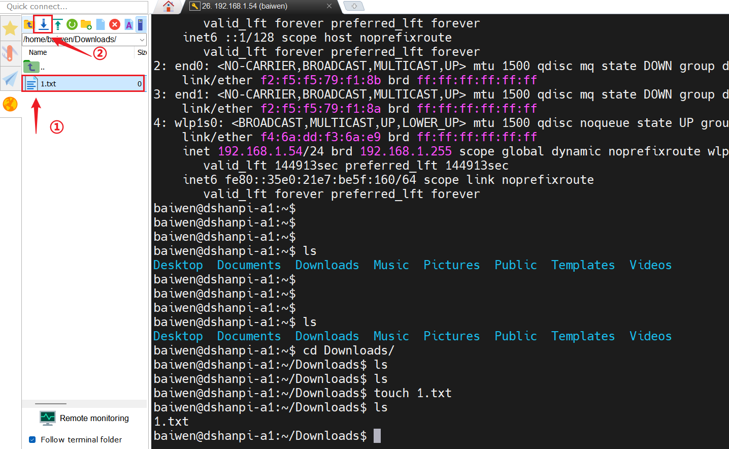Viewport: 729px width, 449px height.
Task: Click the Remote monitoring button
Action: (x=84, y=418)
